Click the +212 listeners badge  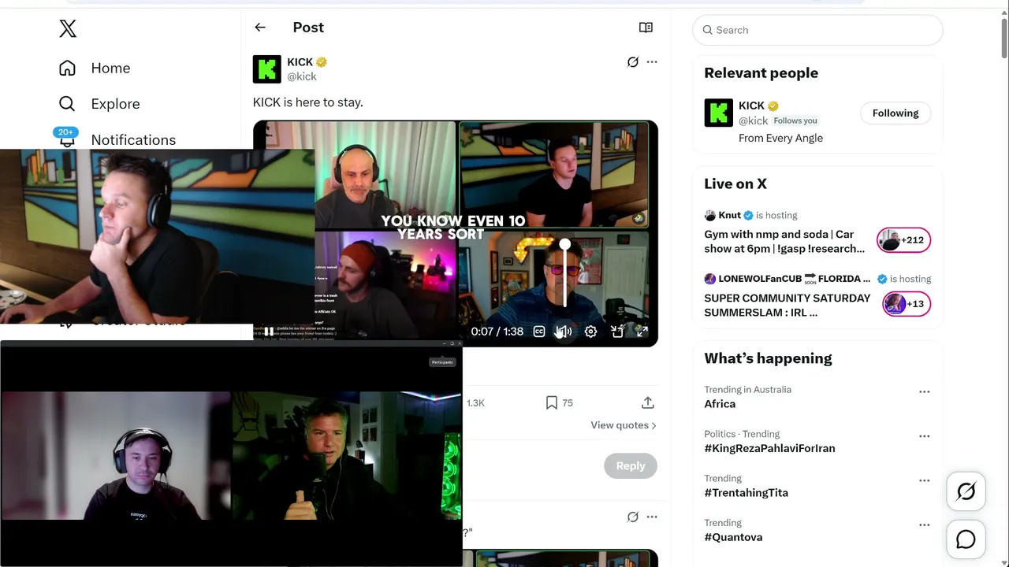[x=903, y=240]
